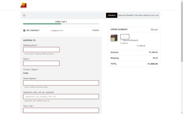
Task: Click the Step 2 of 4 progress bar
Action: tap(61, 24)
